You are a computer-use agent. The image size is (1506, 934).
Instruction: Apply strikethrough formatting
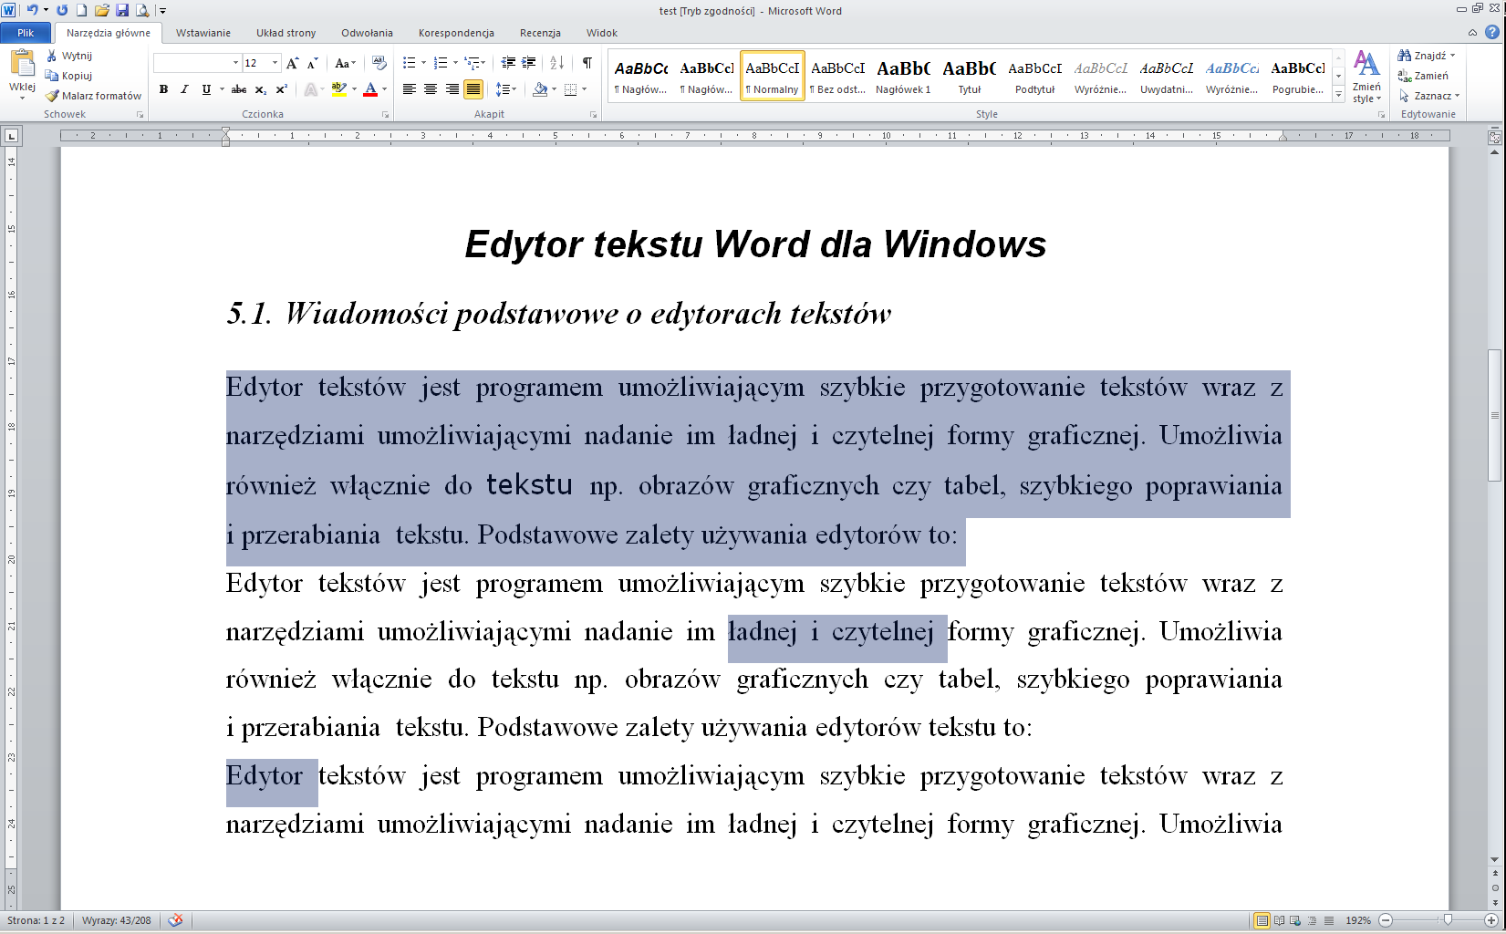pyautogui.click(x=239, y=89)
